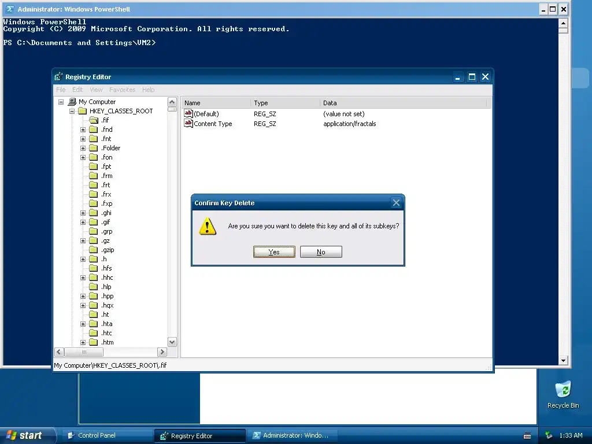Expand the .Folder key
This screenshot has width=592, height=444.
pyautogui.click(x=83, y=148)
